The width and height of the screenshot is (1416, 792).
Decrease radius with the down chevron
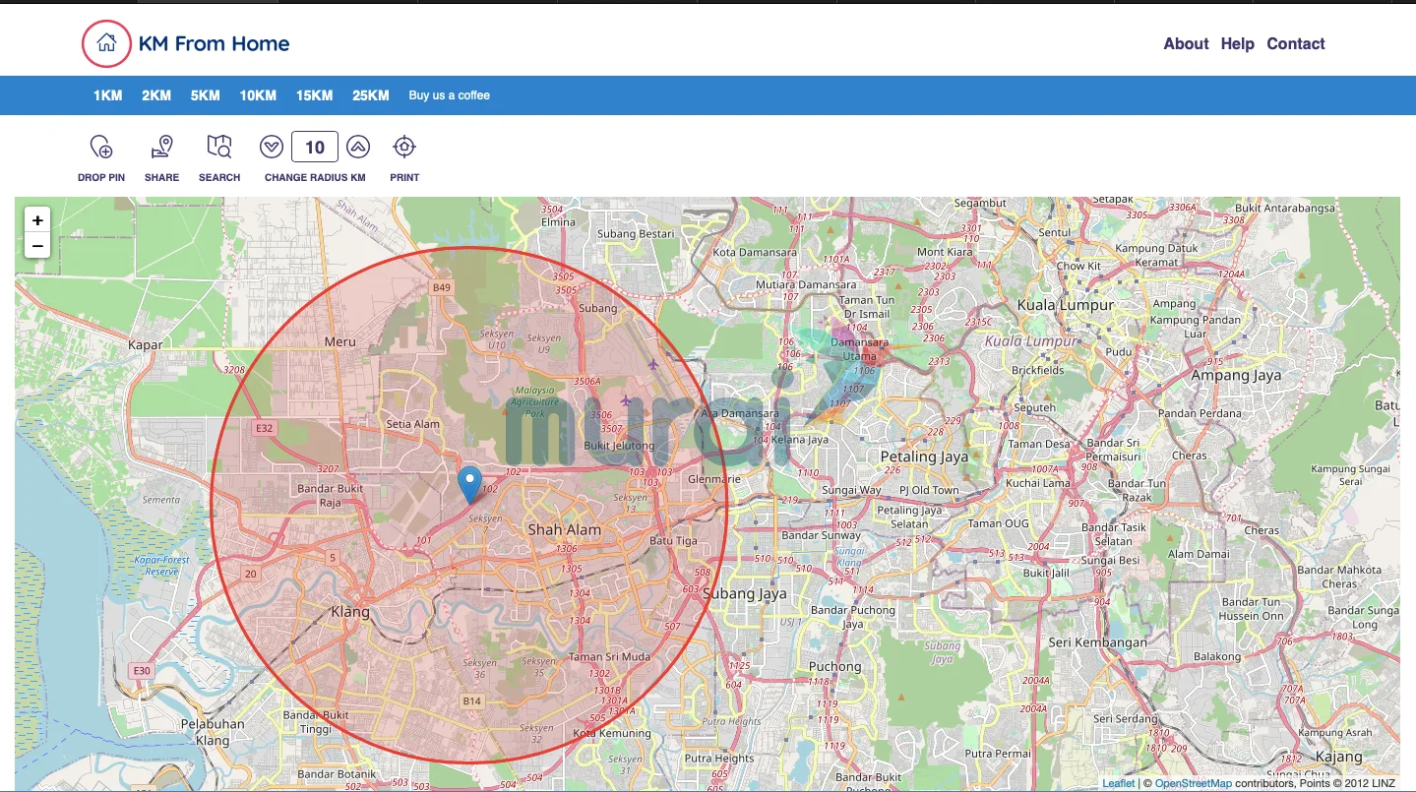(272, 148)
